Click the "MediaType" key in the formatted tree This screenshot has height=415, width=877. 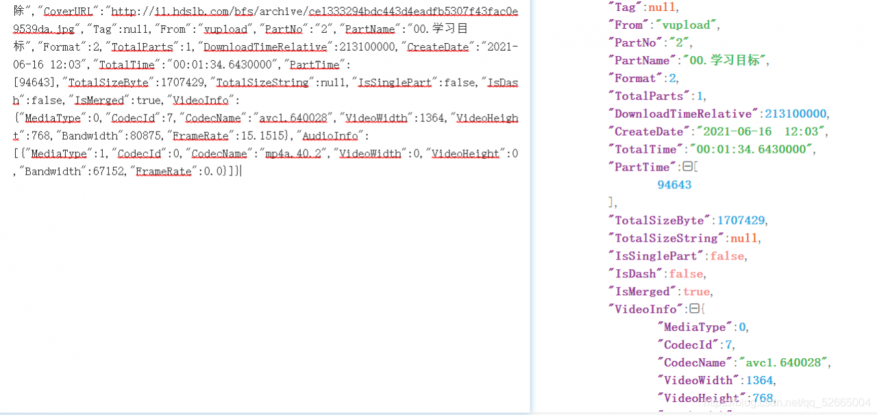695,327
